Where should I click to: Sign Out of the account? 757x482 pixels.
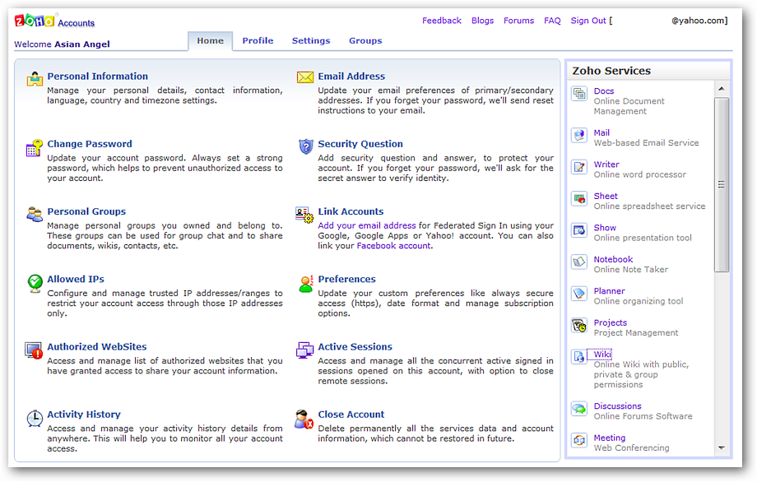click(x=588, y=21)
